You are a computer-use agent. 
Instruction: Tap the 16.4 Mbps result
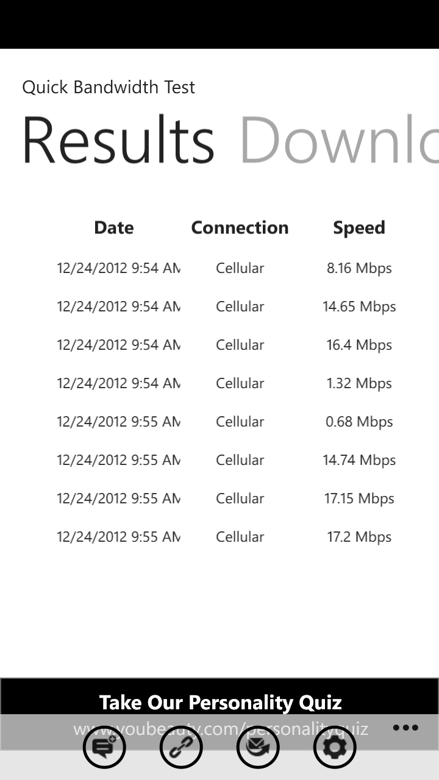coord(359,345)
